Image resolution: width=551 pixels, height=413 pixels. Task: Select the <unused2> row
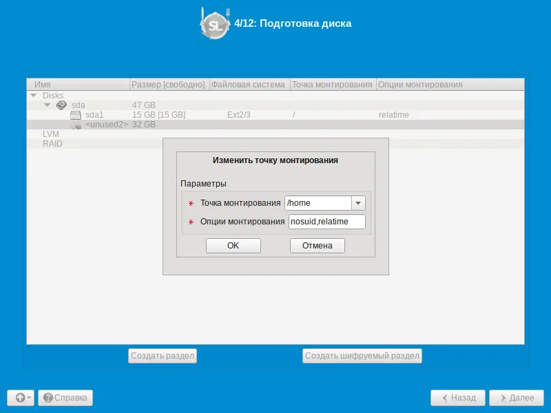point(275,125)
